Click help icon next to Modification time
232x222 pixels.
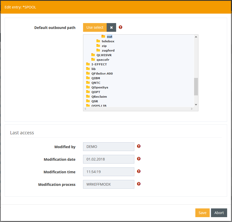(x=139, y=171)
